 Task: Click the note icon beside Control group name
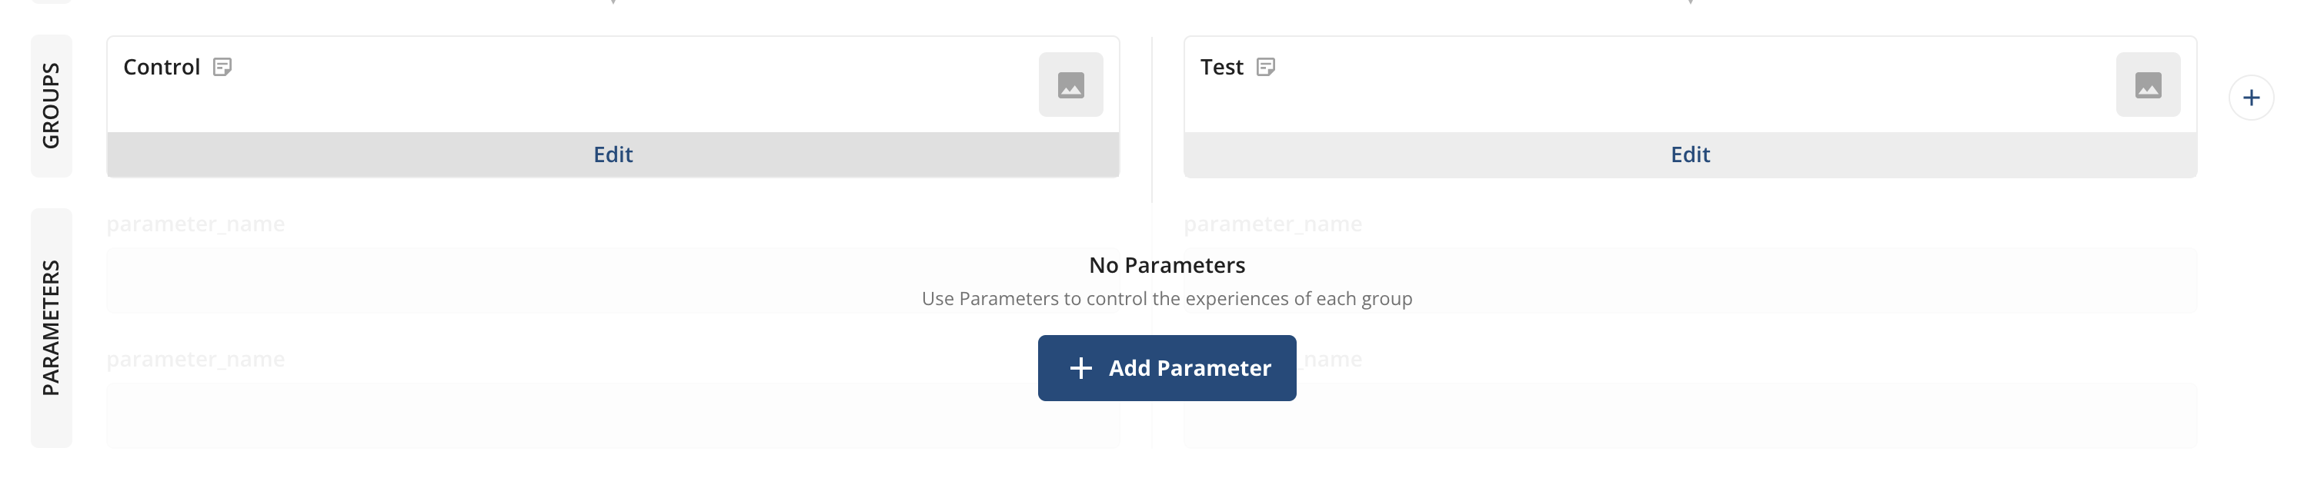(x=222, y=66)
